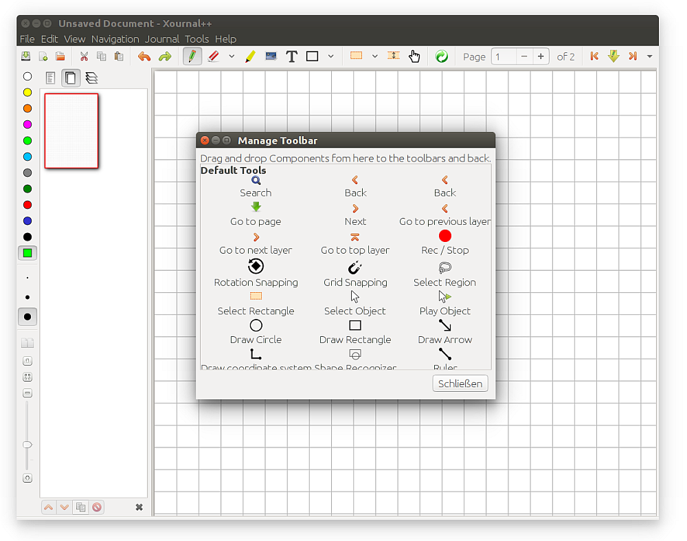Select the fine pen thickness dot
687x541 pixels.
(x=27, y=278)
